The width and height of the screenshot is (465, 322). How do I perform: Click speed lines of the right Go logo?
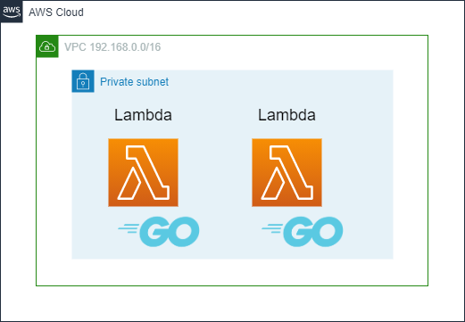pos(272,228)
